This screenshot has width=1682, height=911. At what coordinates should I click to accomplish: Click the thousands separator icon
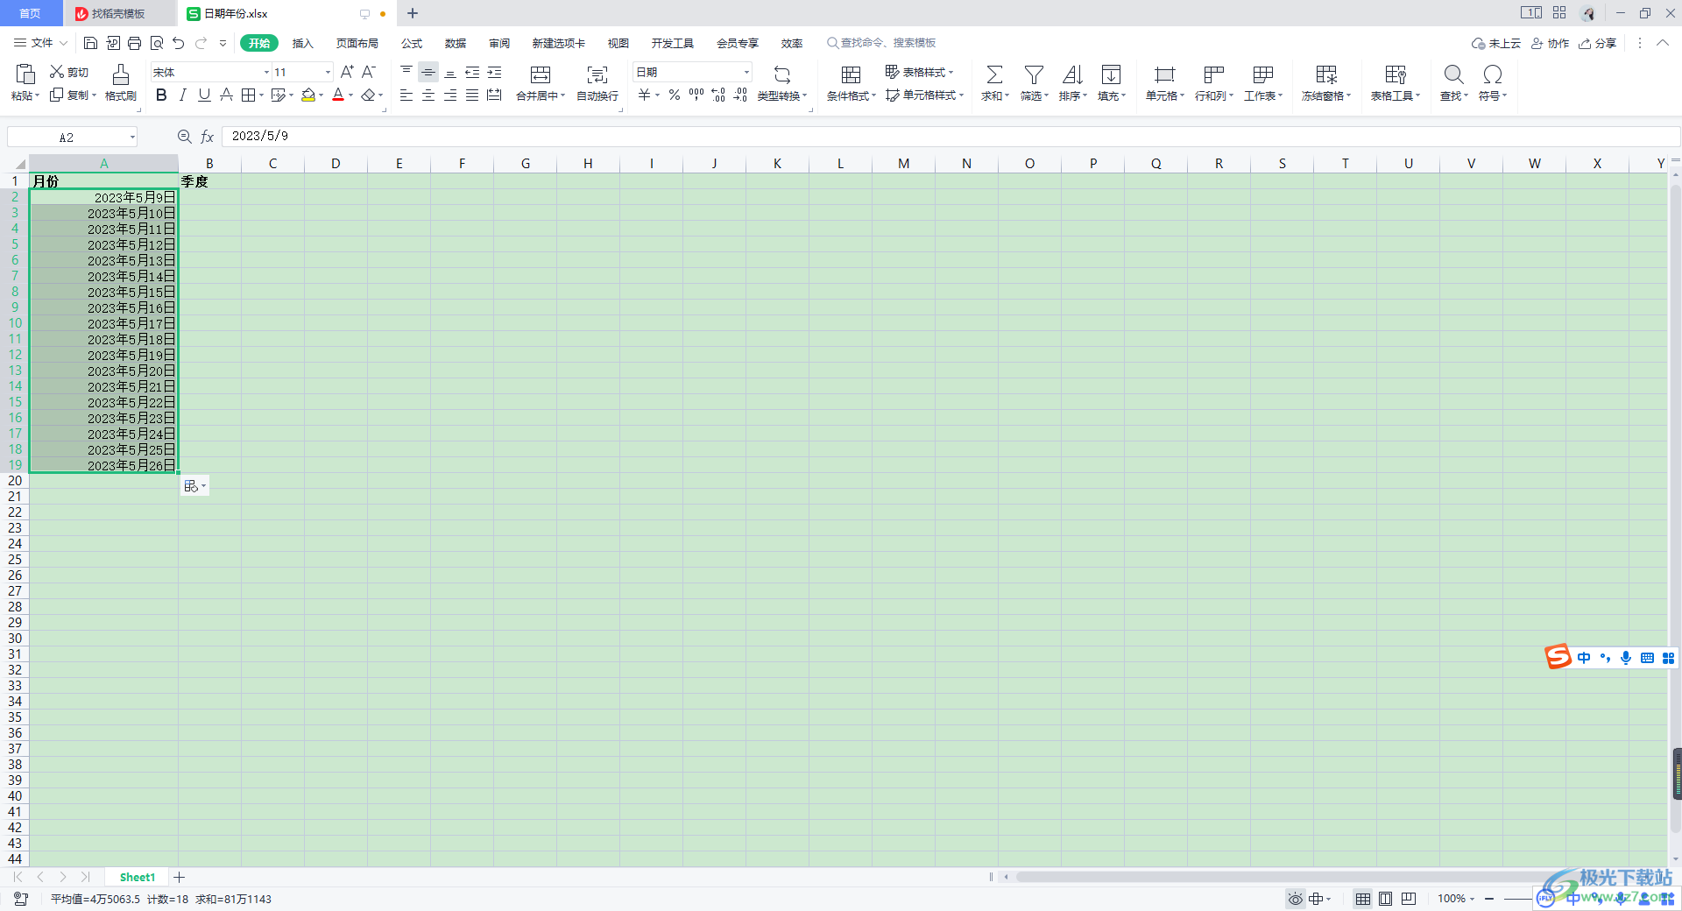696,95
